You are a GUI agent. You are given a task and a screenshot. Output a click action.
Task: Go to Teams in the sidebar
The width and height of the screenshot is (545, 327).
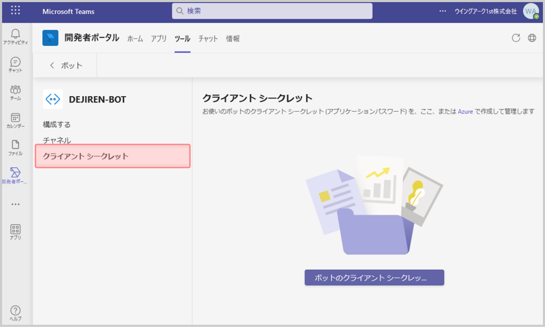click(x=15, y=93)
